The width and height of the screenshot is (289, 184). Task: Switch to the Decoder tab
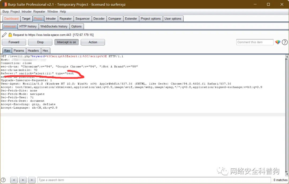(99, 19)
